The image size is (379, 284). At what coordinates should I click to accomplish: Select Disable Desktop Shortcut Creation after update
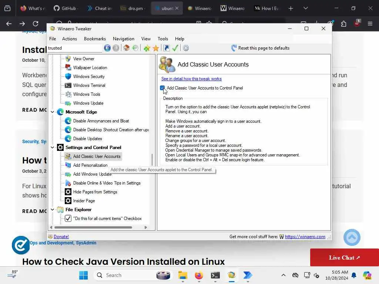click(x=111, y=130)
